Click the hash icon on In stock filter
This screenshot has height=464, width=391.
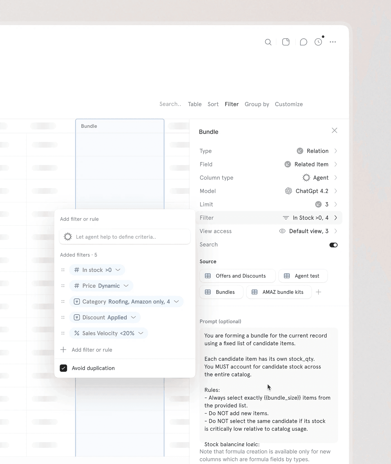(x=77, y=270)
